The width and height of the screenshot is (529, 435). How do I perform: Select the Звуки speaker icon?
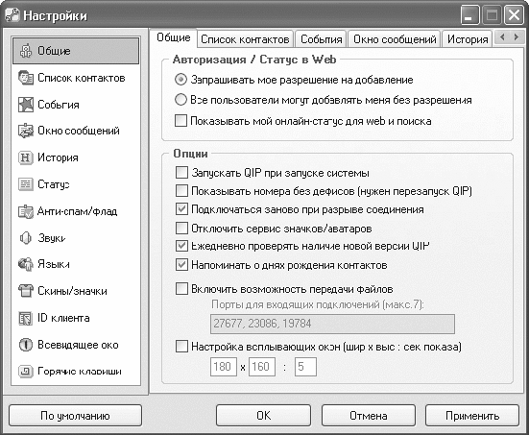point(26,238)
